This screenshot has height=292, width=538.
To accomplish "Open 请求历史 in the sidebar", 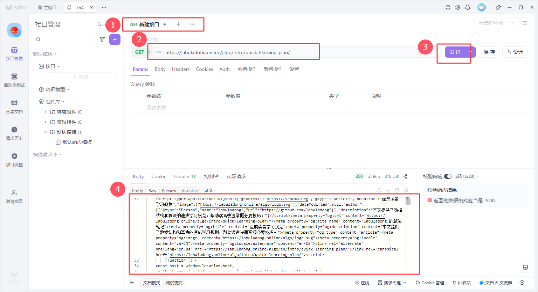I will coord(14,134).
